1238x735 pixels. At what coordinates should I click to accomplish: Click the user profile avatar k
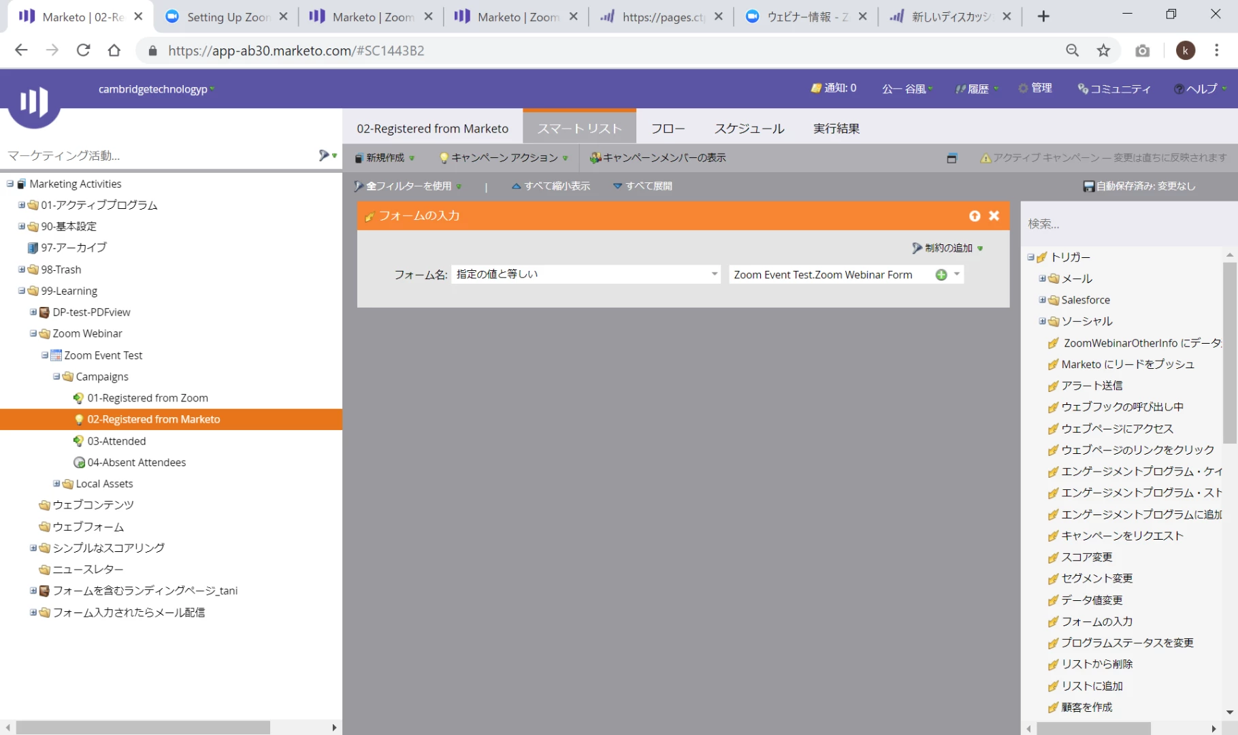[1185, 50]
